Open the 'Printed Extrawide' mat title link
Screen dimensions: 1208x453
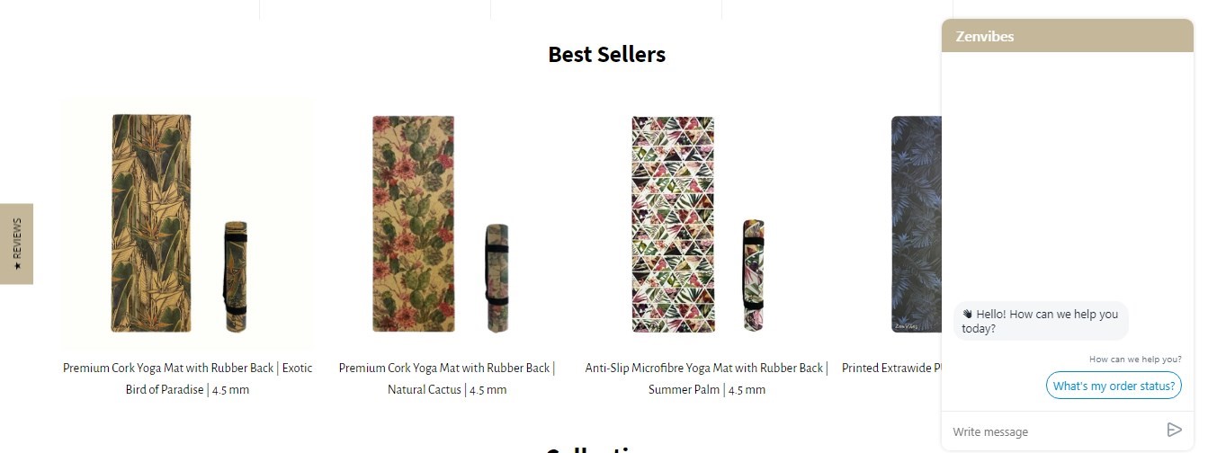pos(891,368)
